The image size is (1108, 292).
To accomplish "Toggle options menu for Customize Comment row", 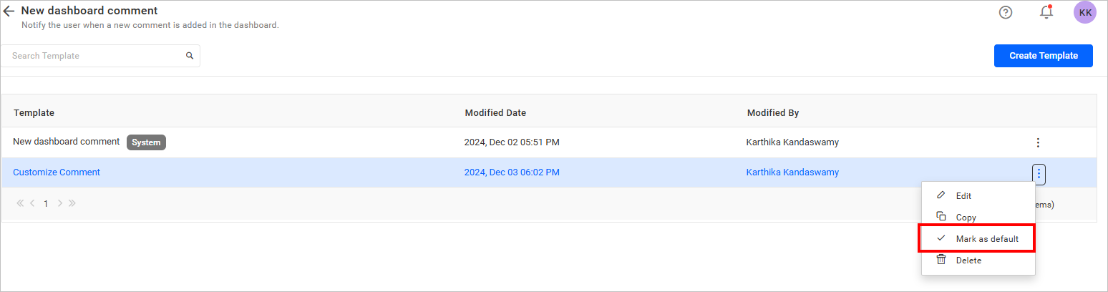I will coord(1039,173).
